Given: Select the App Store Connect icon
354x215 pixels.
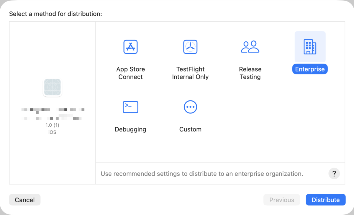Looking at the screenshot, I should coord(130,47).
